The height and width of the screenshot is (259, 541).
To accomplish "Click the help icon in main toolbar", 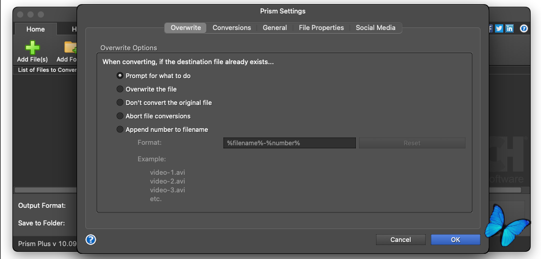I will (524, 28).
